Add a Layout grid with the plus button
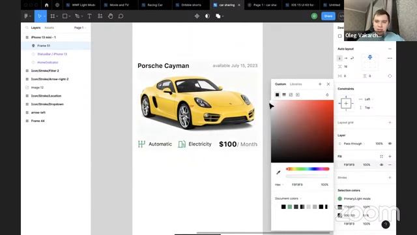This screenshot has width=417, height=235. pos(390,123)
